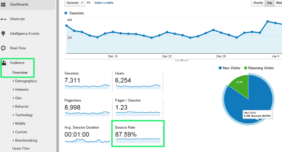Expand the Geo section
Screen dimensions: 282x152
tap(18, 98)
